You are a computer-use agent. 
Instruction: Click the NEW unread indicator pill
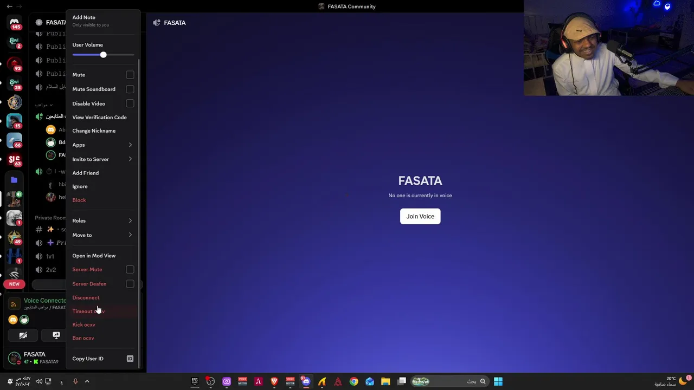pyautogui.click(x=14, y=284)
